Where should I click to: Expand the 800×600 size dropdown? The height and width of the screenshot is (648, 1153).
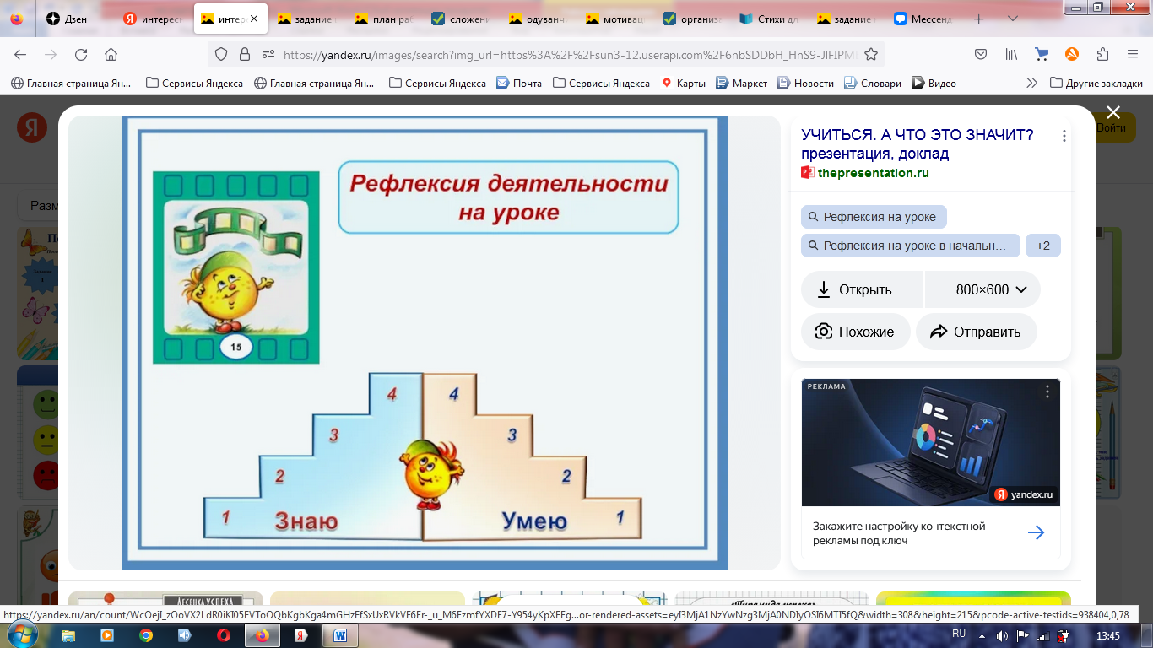point(982,289)
